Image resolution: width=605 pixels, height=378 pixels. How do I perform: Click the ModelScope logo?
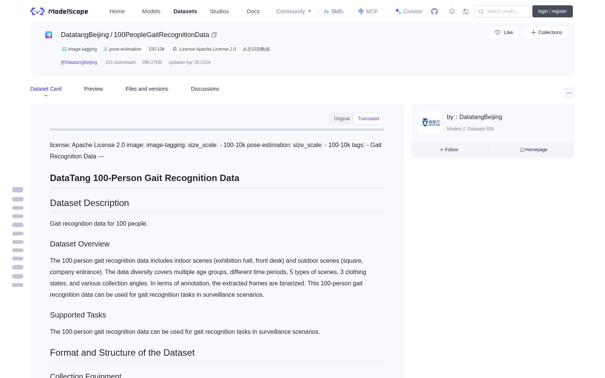[x=59, y=11]
